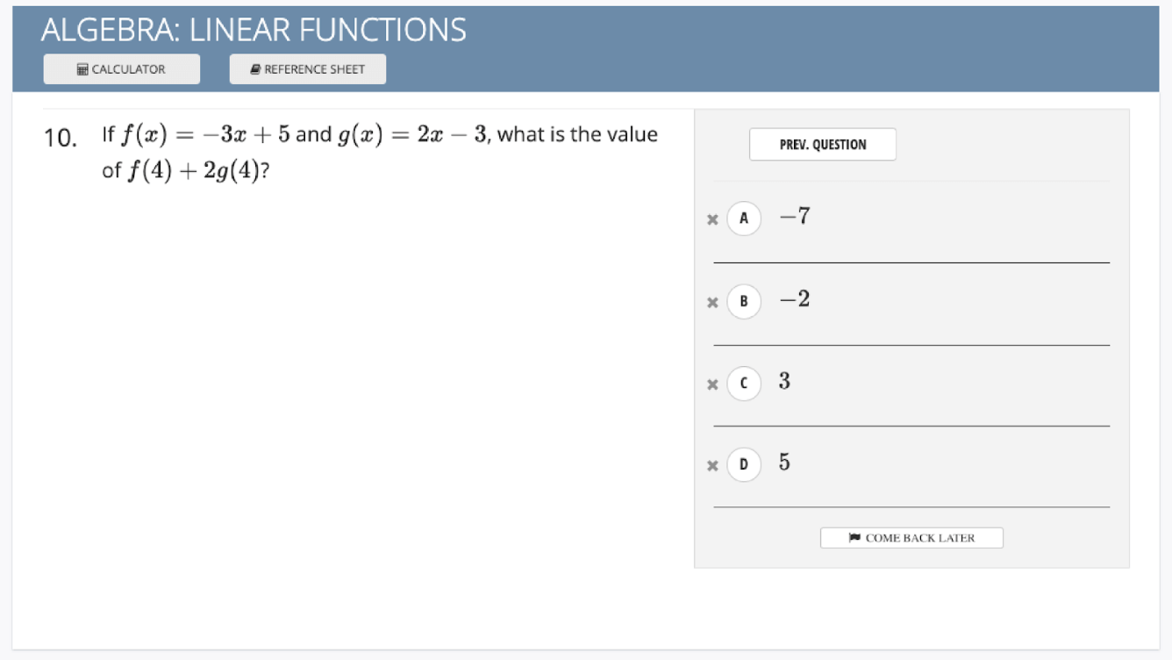Select answer choice C, value 3

[742, 381]
